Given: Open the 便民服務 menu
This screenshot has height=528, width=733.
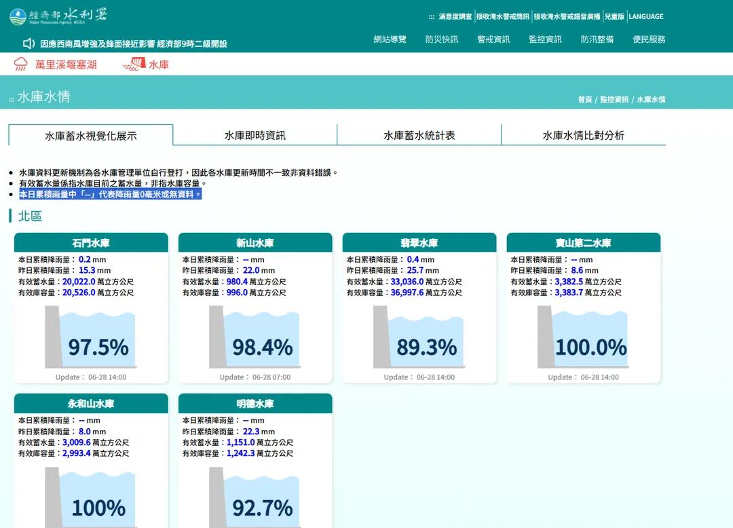Looking at the screenshot, I should tap(649, 39).
